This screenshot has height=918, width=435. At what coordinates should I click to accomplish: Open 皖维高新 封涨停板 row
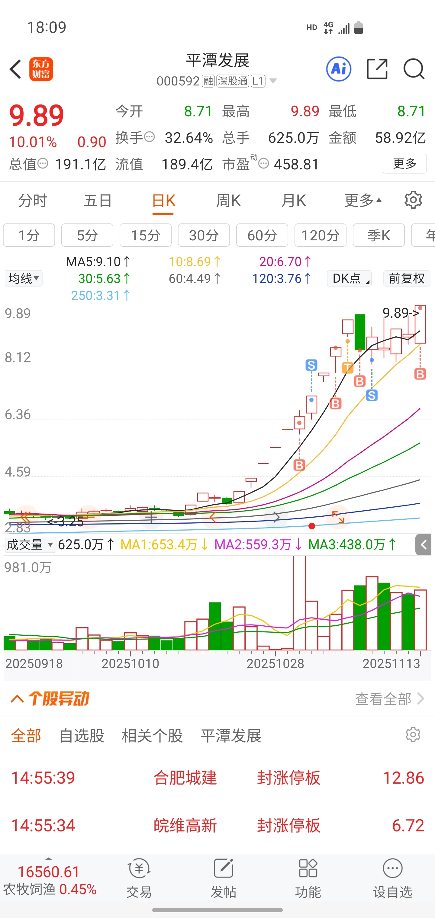pyautogui.click(x=217, y=825)
